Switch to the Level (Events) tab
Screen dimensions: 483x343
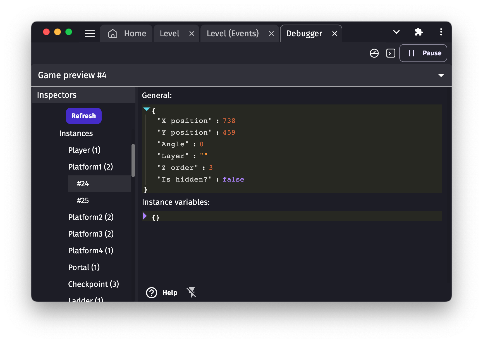click(233, 34)
